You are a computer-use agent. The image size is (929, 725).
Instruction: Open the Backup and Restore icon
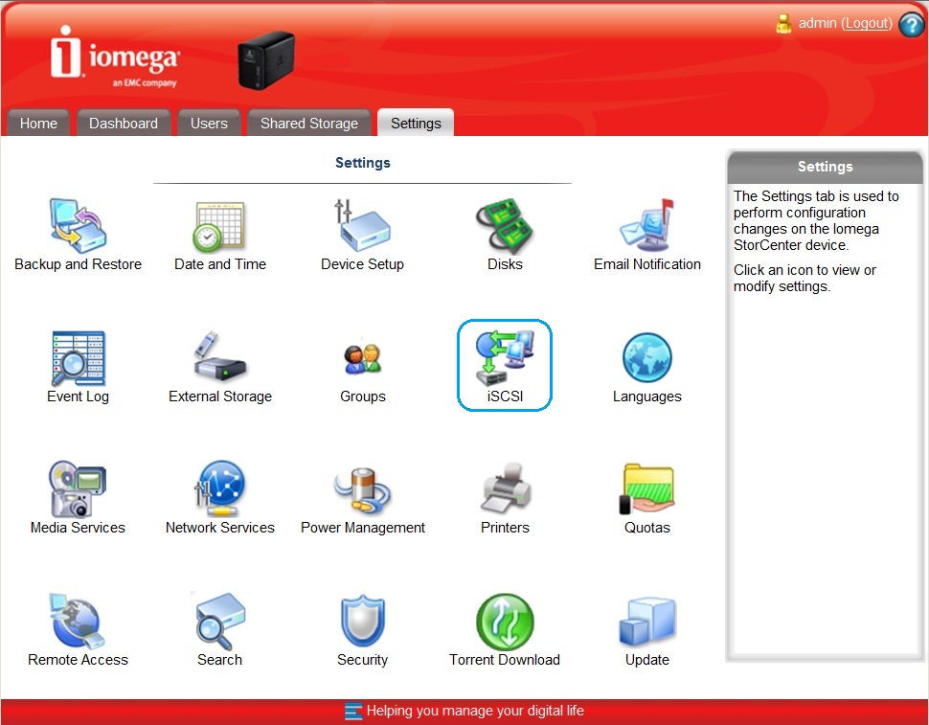pyautogui.click(x=78, y=226)
